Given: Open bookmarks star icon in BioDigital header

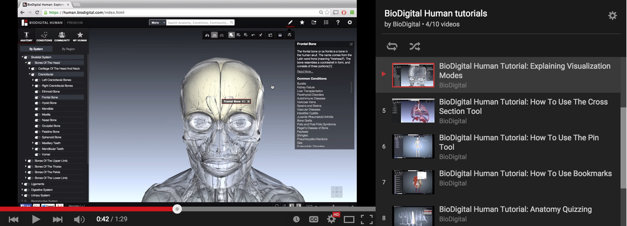Looking at the screenshot, I should coord(302,22).
